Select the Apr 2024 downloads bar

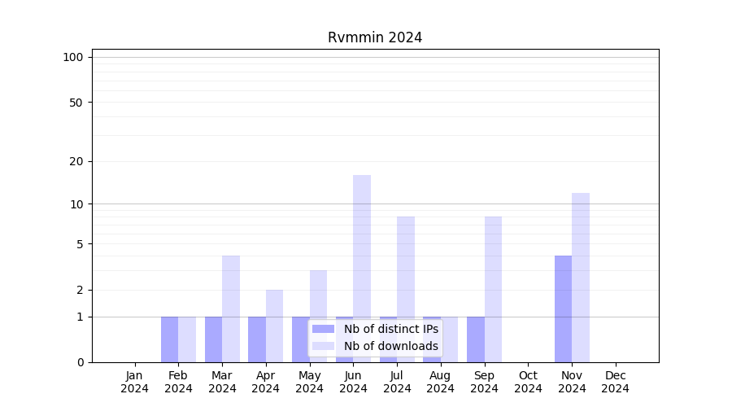click(x=275, y=326)
